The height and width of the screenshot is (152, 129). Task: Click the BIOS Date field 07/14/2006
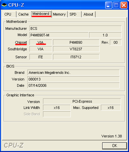[x=73, y=85]
